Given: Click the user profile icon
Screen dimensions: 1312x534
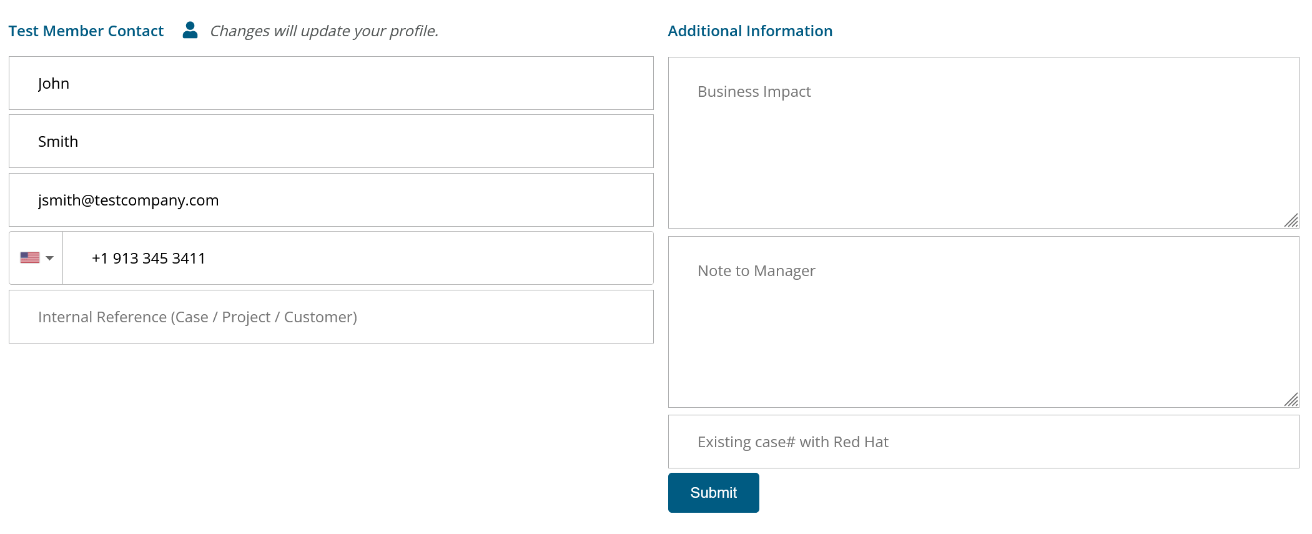Looking at the screenshot, I should pyautogui.click(x=190, y=30).
